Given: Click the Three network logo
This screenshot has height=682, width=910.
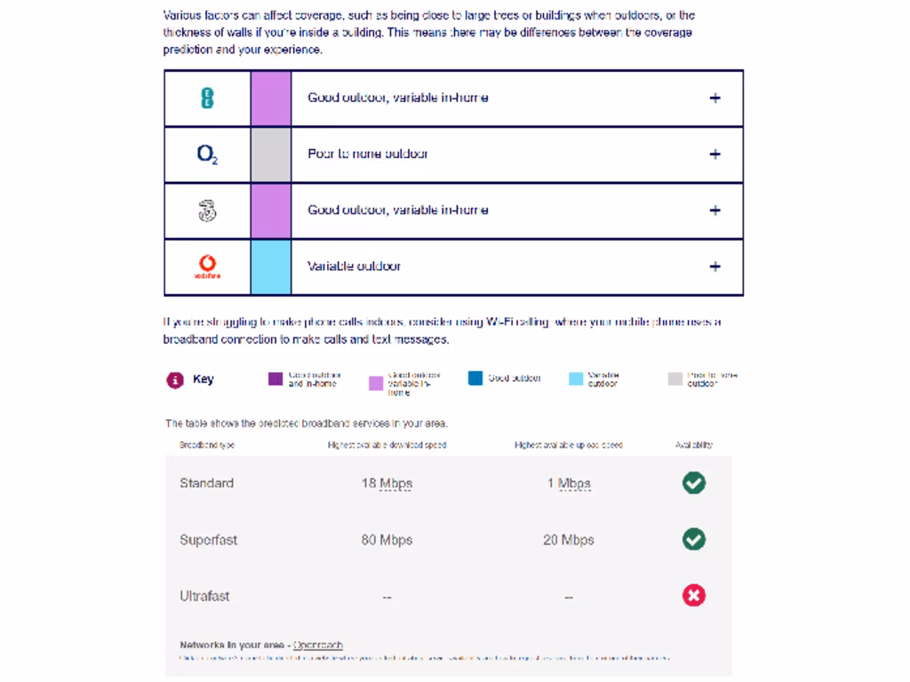Looking at the screenshot, I should 207,210.
